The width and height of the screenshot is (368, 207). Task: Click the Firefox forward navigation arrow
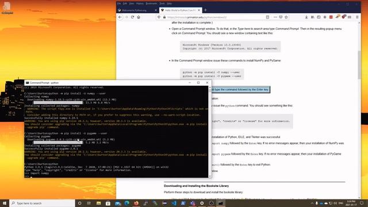(126, 17)
